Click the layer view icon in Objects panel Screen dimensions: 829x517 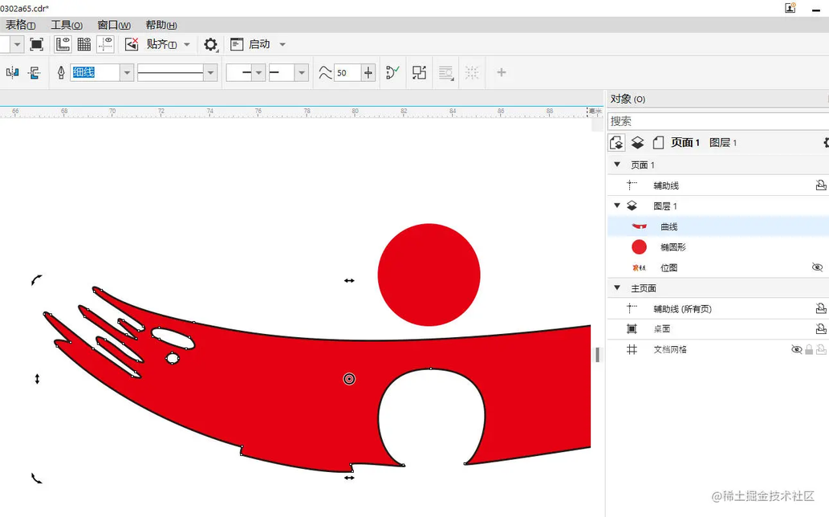click(x=637, y=143)
